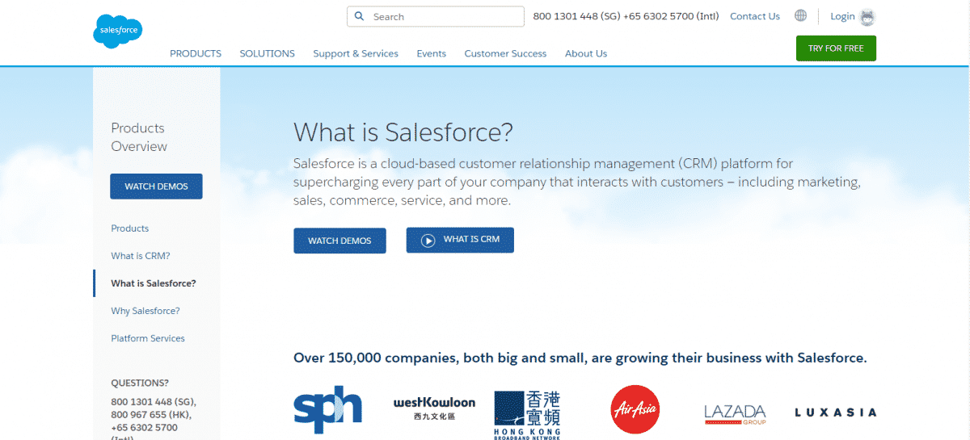
Task: Click the green Try For Free button
Action: [836, 48]
